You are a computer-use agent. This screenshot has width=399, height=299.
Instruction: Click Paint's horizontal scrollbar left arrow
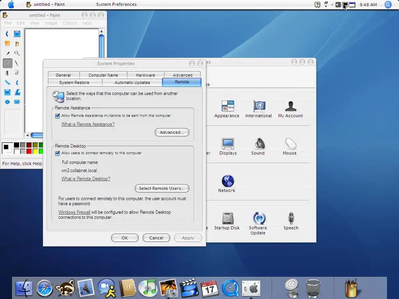click(x=28, y=135)
